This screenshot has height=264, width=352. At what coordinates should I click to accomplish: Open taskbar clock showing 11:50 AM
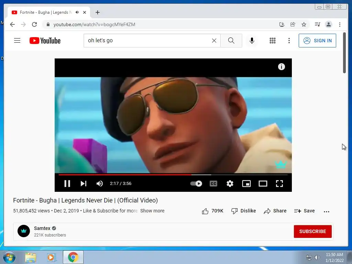point(334,257)
